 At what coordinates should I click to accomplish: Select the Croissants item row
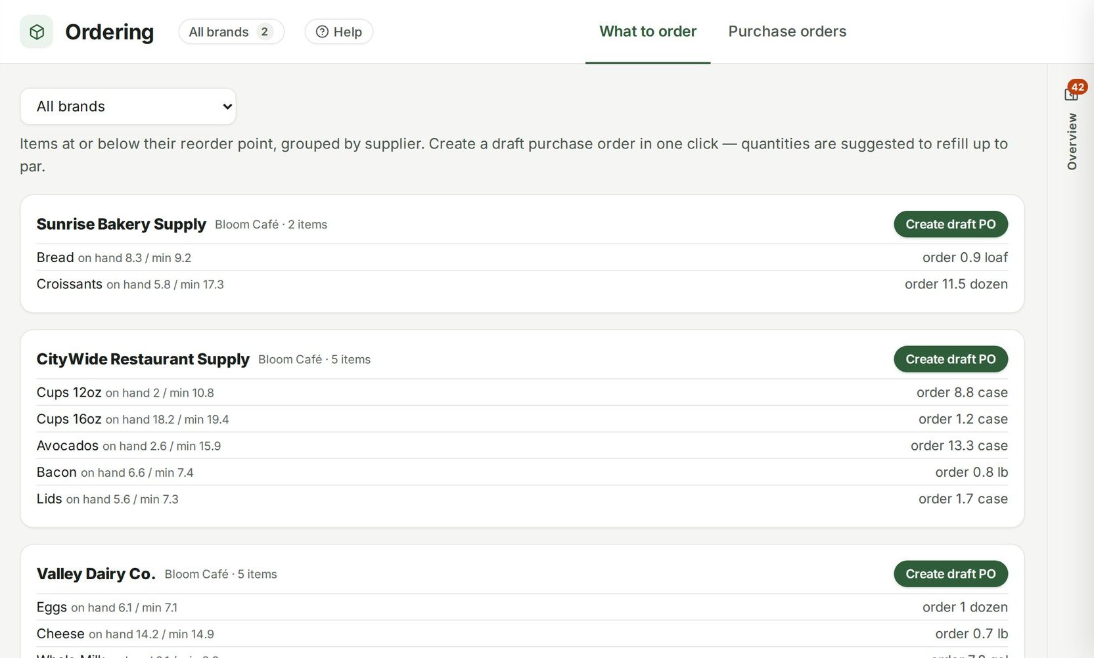click(x=522, y=284)
